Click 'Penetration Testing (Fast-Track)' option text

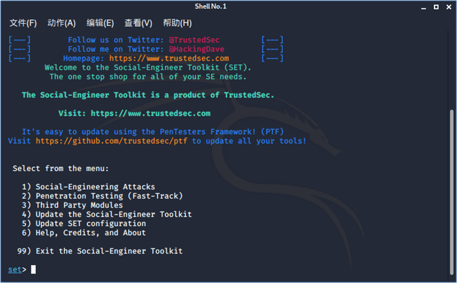click(109, 196)
